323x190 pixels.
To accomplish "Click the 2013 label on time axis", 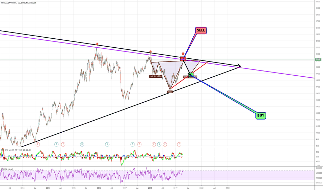I will point(23,188).
